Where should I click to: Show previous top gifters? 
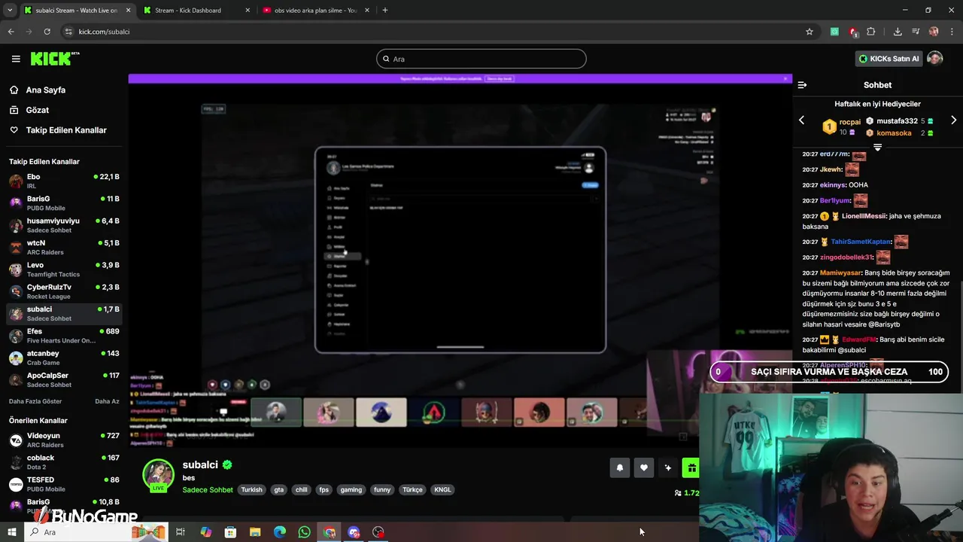click(801, 120)
